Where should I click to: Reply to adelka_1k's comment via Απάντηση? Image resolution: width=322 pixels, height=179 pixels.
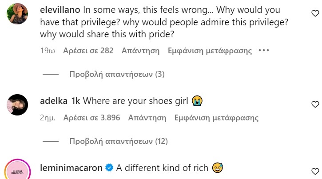147,118
